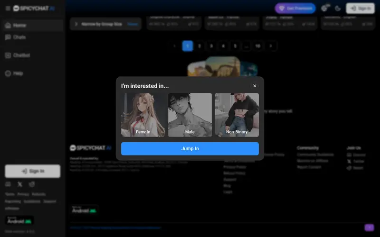This screenshot has width=380, height=237.
Task: Click the previous page arrow
Action: [x=175, y=46]
